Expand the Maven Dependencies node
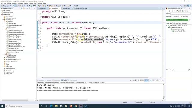This screenshot has width=192, height=108. [x=3, y=61]
